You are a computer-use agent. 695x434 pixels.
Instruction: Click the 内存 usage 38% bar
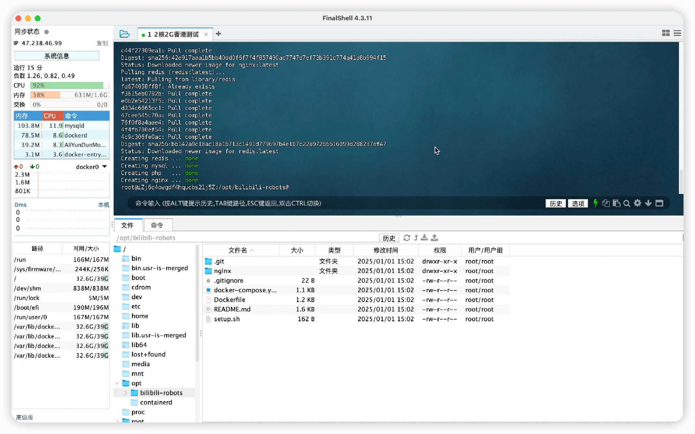click(x=70, y=95)
